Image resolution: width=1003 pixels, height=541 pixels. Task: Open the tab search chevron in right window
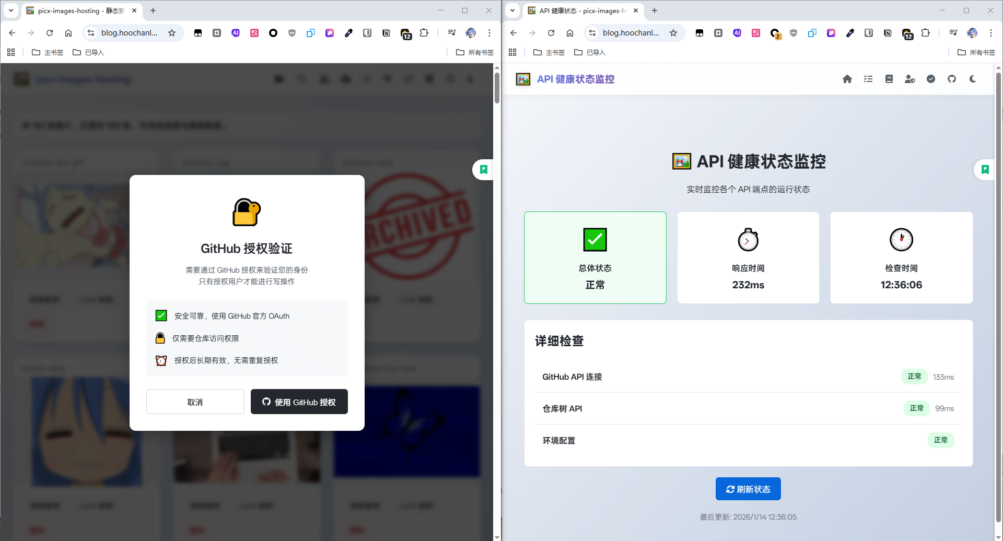click(512, 10)
